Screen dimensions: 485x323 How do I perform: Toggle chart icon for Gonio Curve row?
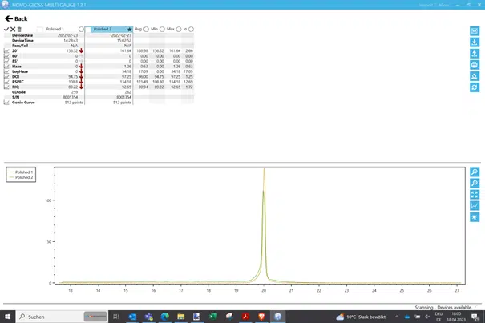(x=6, y=103)
